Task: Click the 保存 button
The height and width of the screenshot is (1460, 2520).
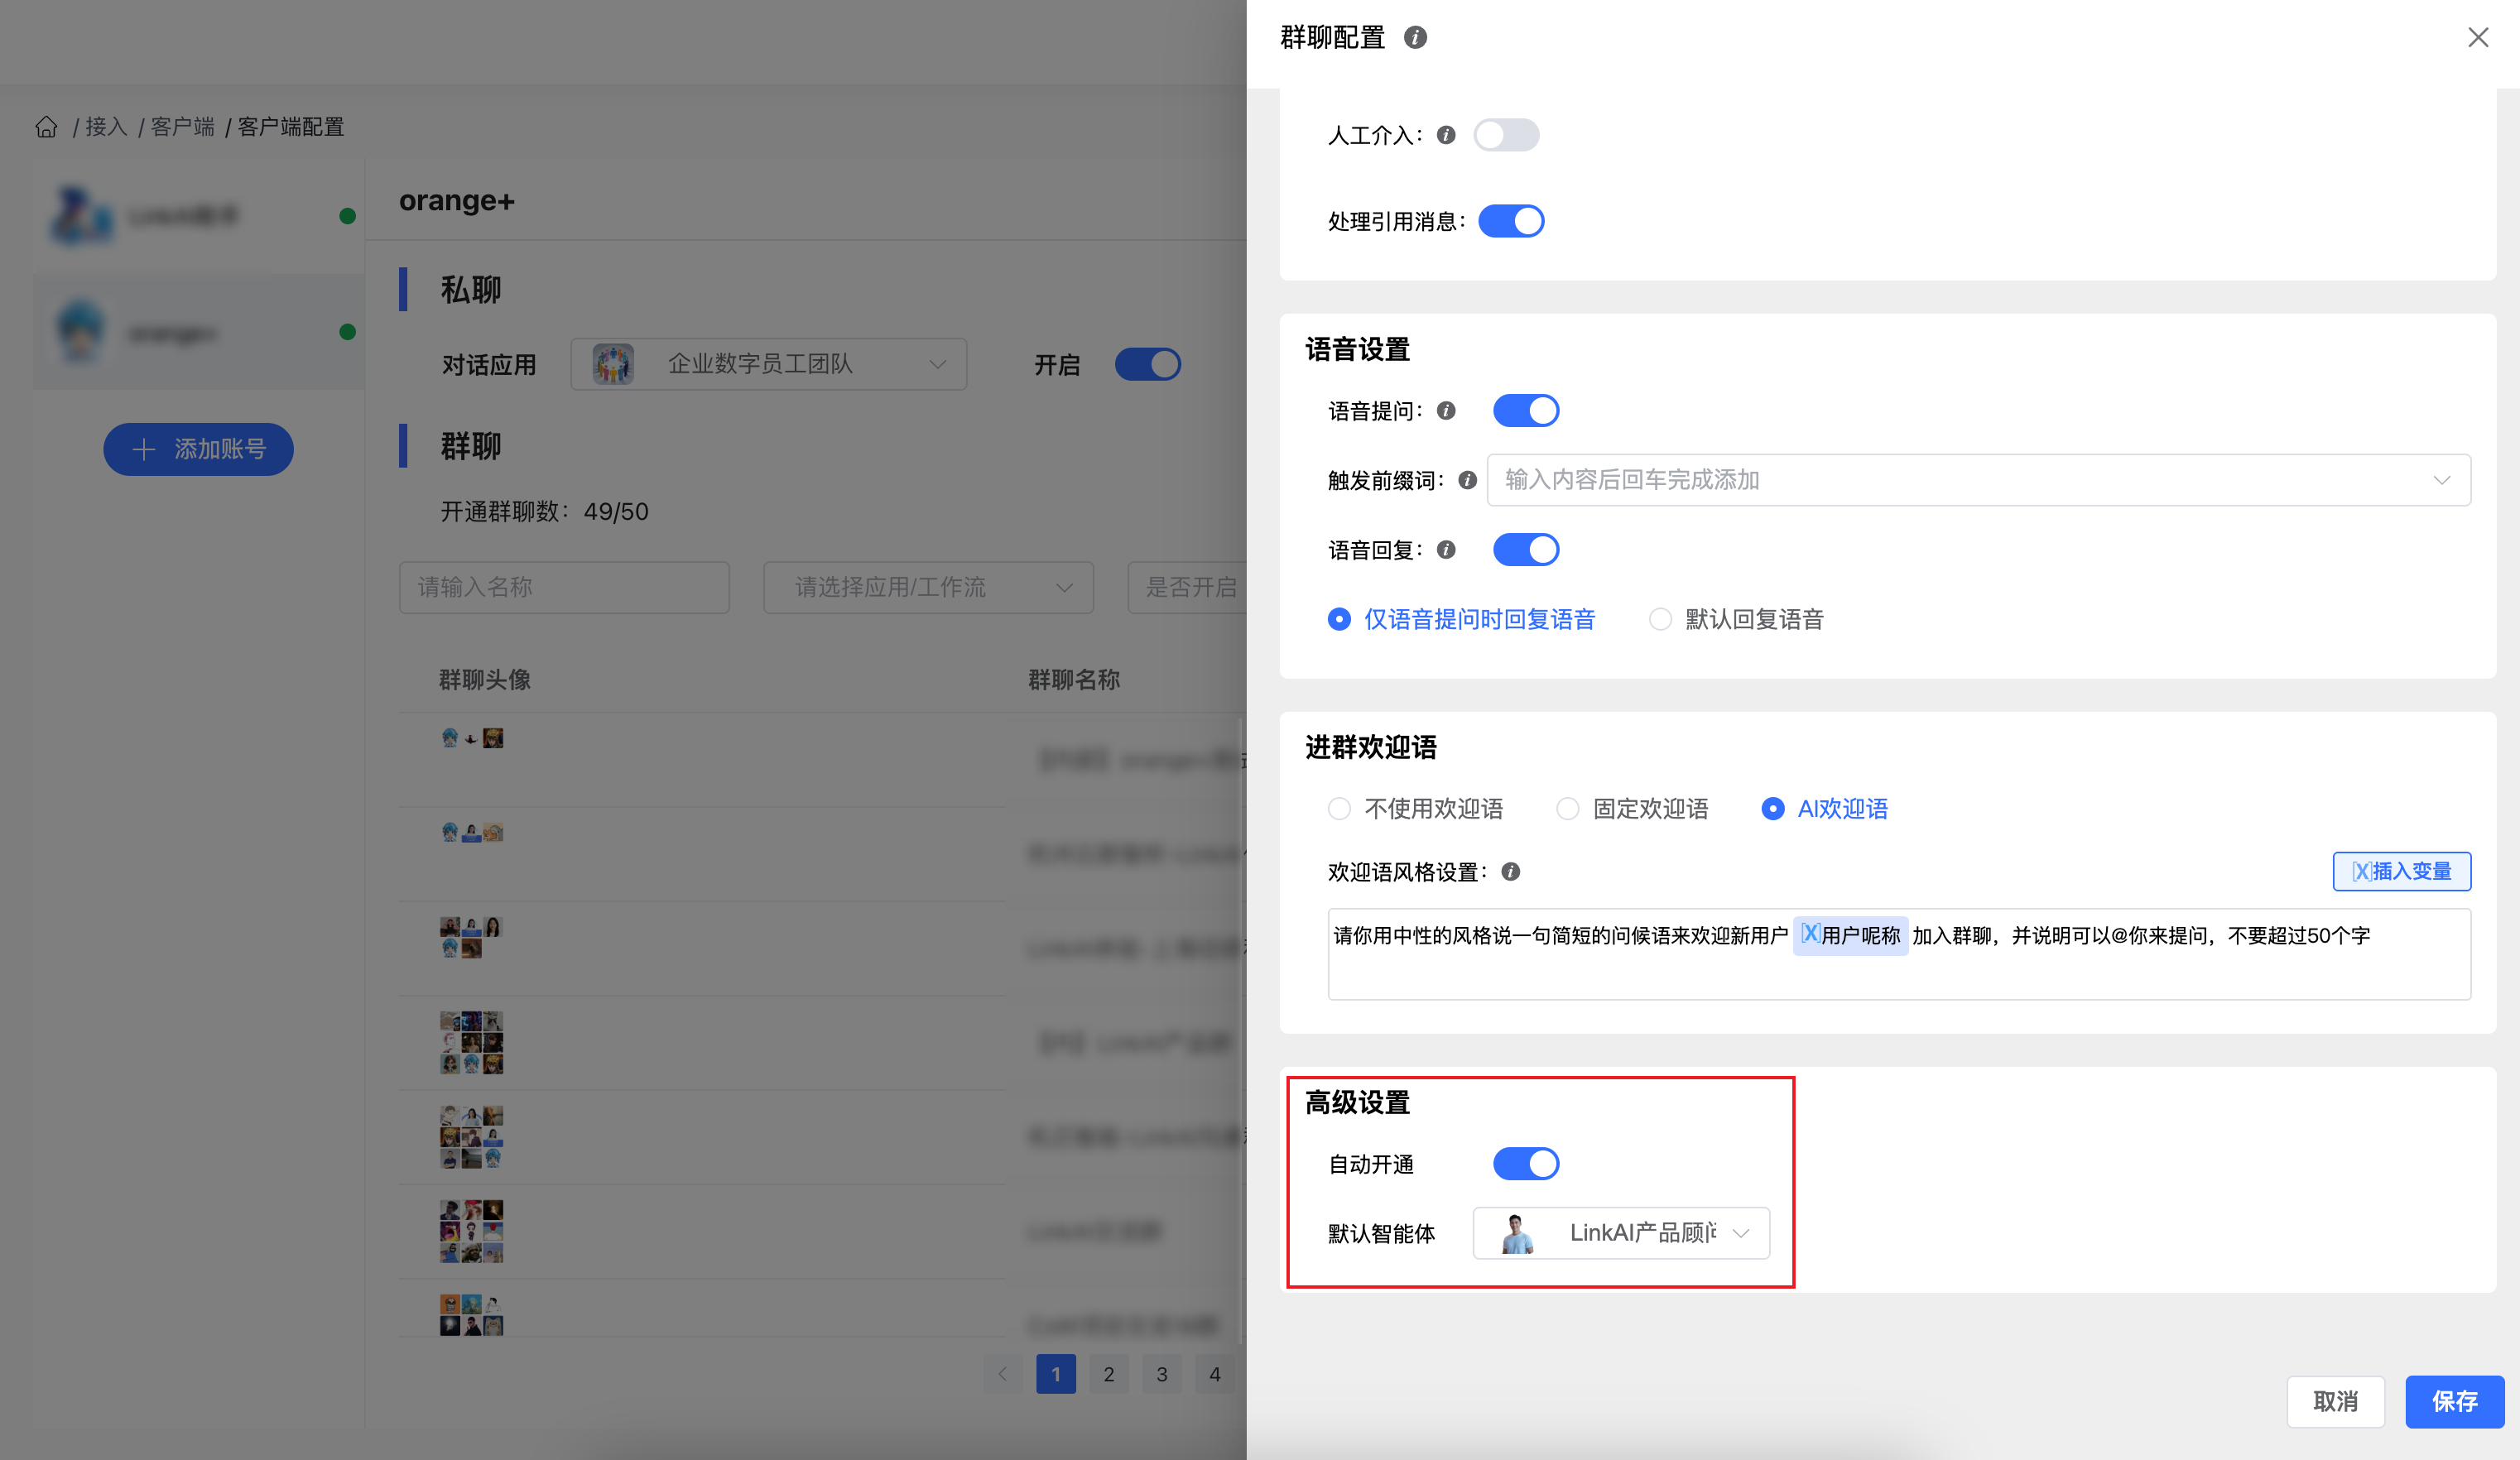Action: pos(2454,1402)
